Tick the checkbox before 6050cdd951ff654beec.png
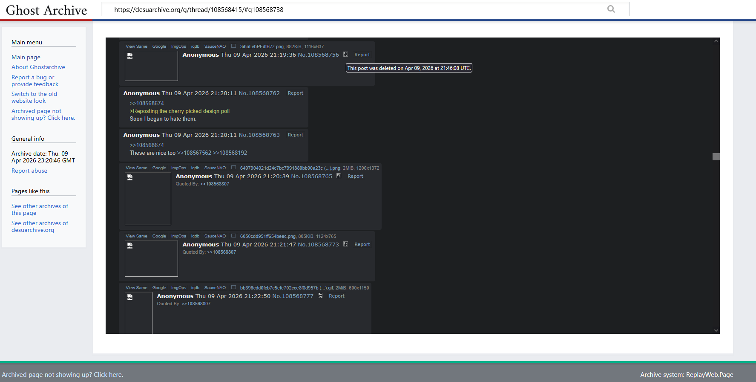Viewport: 756px width, 382px height. [x=233, y=236]
